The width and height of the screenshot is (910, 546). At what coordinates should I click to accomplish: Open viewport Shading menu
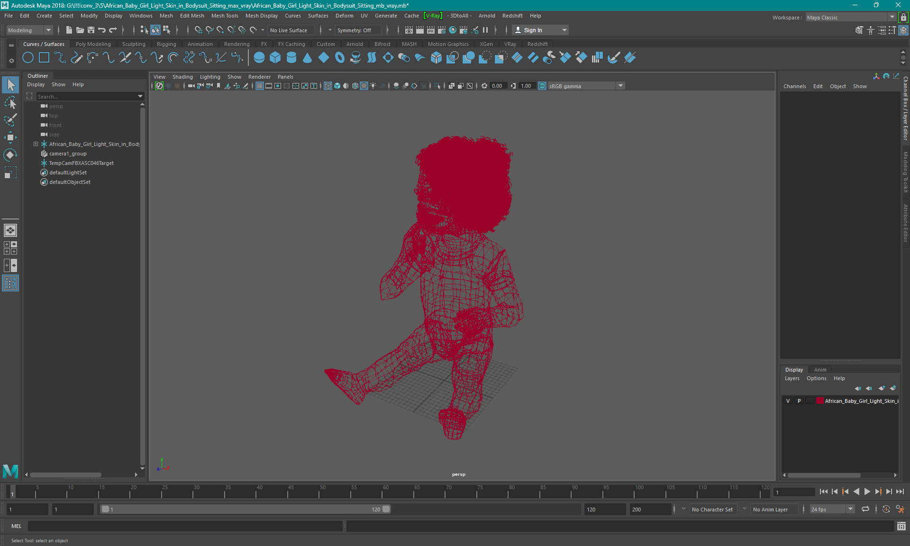tap(182, 77)
